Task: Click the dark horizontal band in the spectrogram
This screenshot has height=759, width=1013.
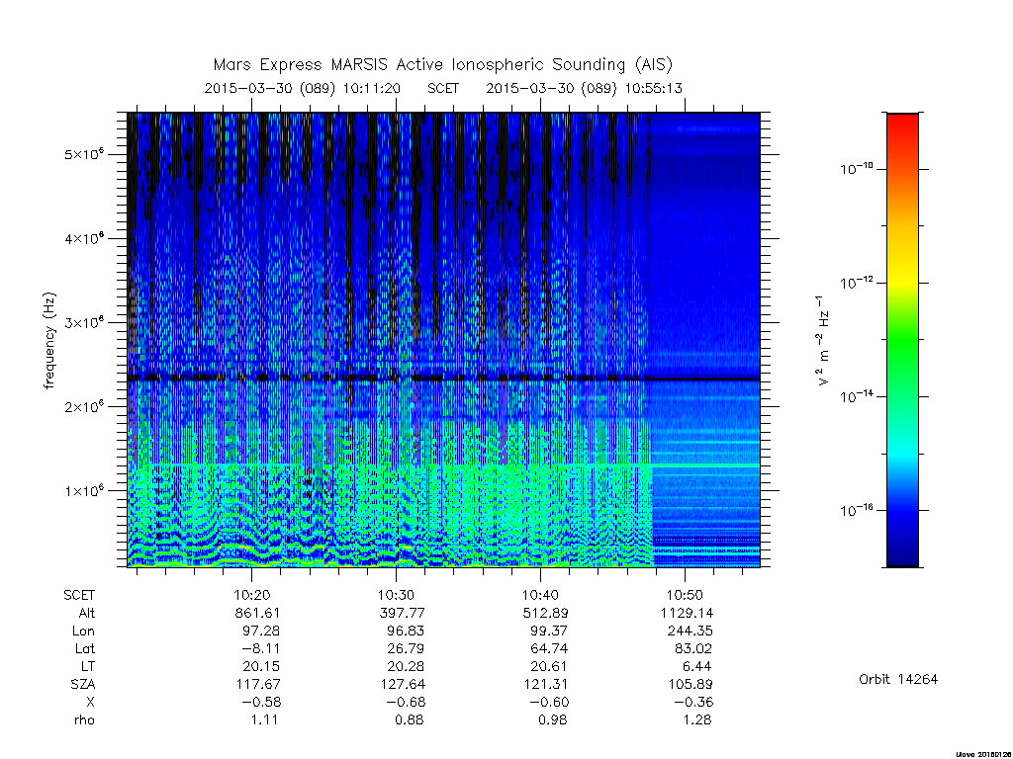Action: [443, 379]
